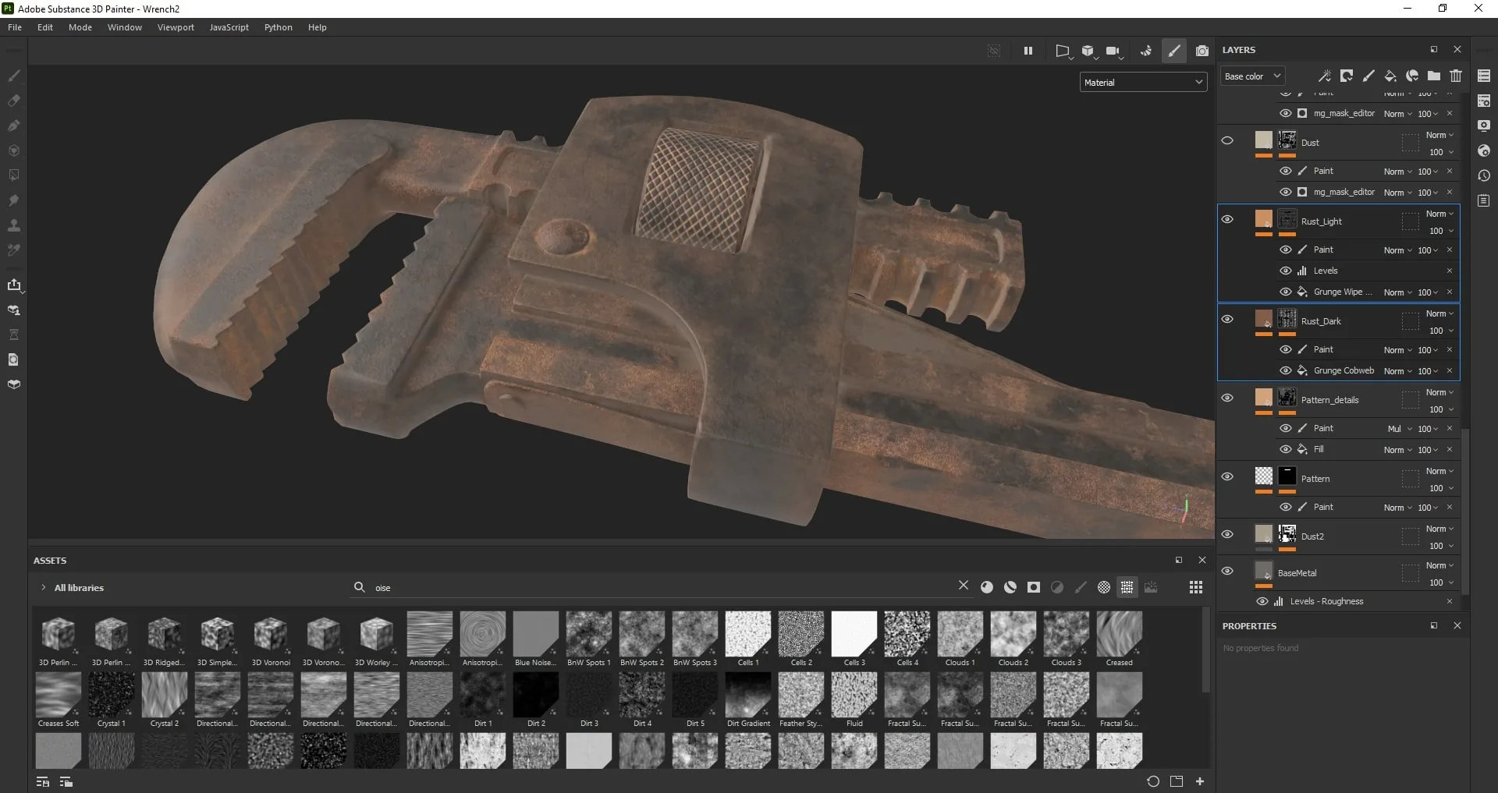Hide the Pattern layer
Screen dimensions: 1498x793
pos(1227,476)
